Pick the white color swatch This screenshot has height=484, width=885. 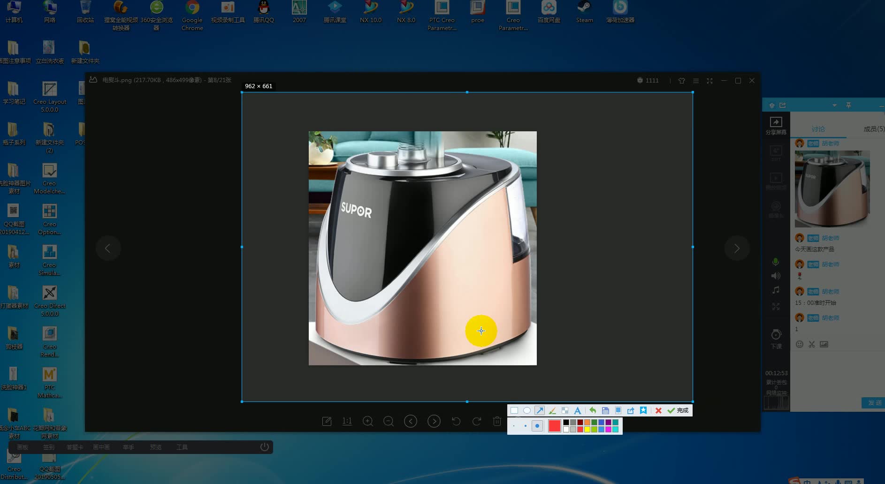(x=566, y=429)
